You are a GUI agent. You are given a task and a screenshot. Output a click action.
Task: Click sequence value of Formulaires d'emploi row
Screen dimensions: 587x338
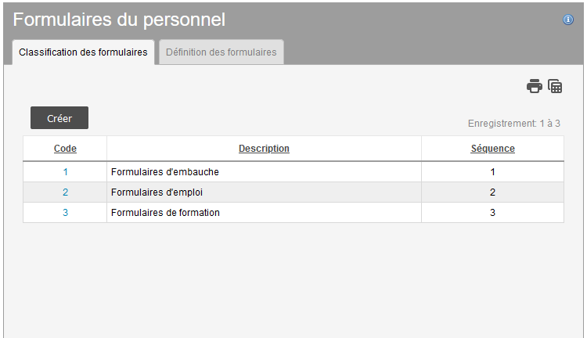pyautogui.click(x=492, y=192)
